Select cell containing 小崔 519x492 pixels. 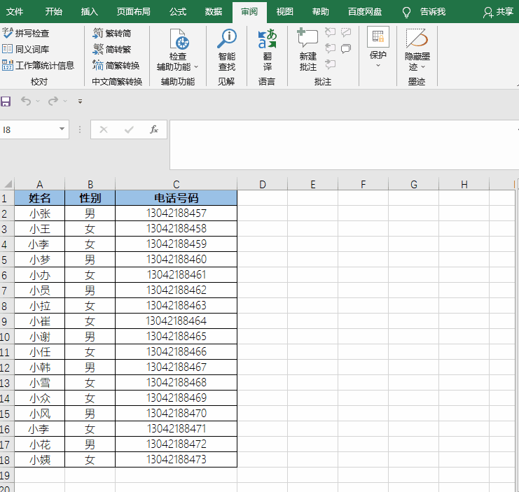[40, 321]
